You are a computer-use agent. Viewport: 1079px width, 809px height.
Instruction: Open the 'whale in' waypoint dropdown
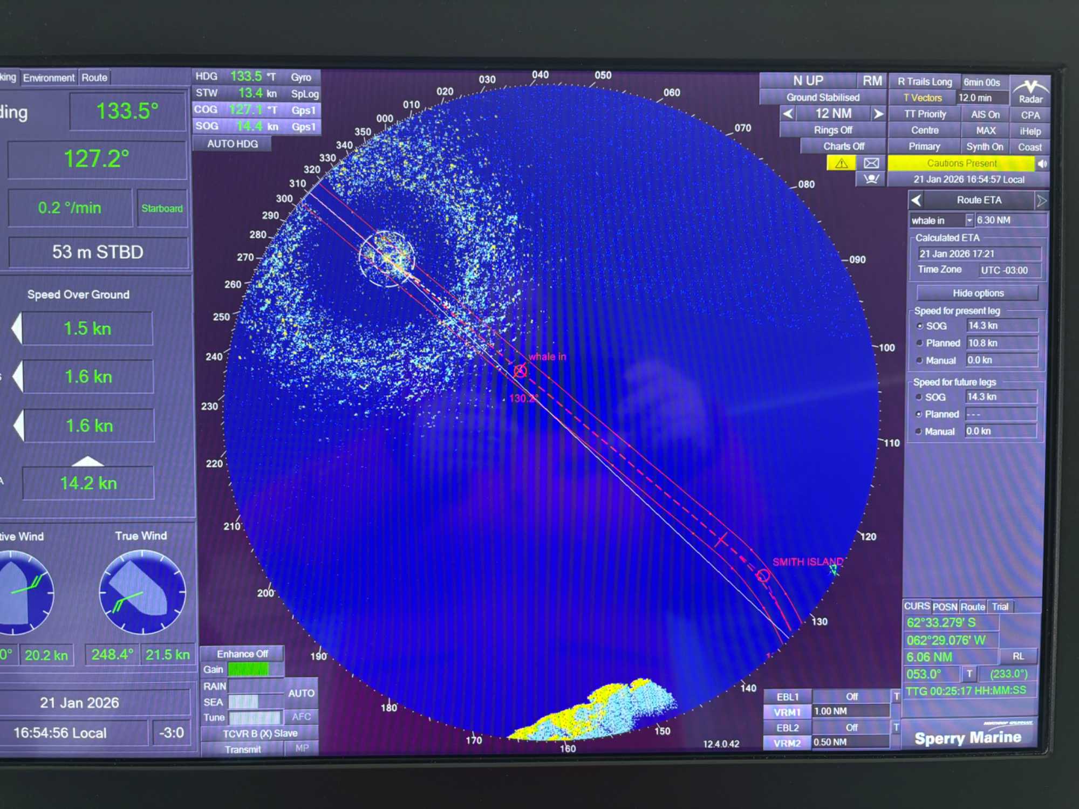[969, 221]
